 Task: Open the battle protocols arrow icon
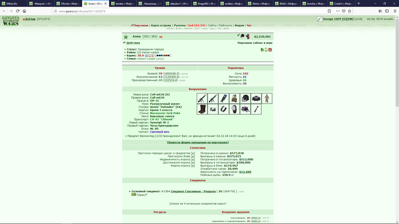(x=193, y=156)
